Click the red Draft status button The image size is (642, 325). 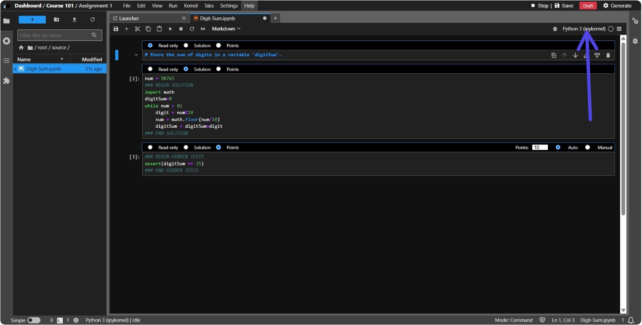pos(588,6)
